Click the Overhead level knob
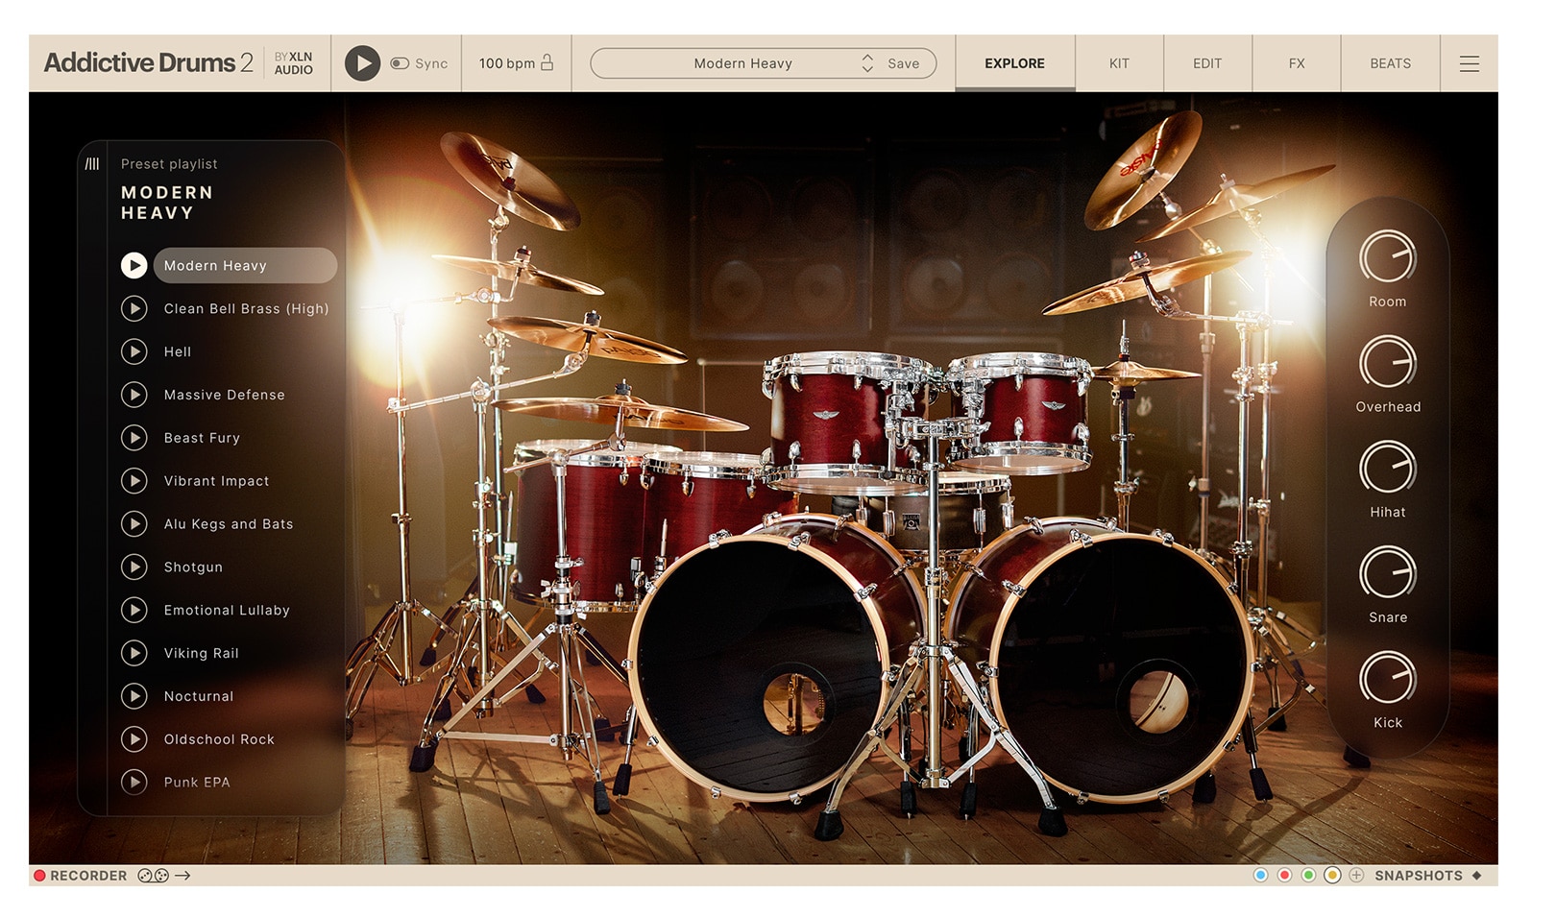 pos(1388,363)
